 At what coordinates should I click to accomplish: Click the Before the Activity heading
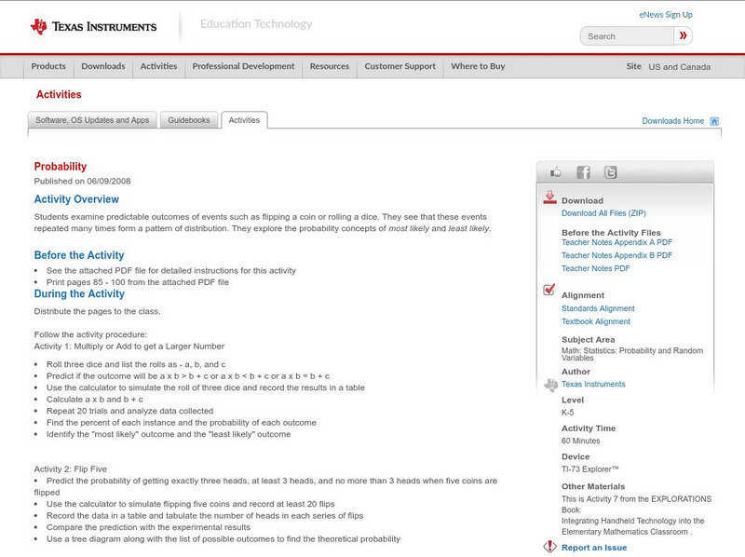(x=79, y=255)
